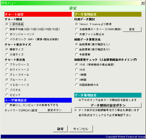The image size is (146, 139).
Task: Choose the パステル color option
Action: pyautogui.click(x=7, y=90)
